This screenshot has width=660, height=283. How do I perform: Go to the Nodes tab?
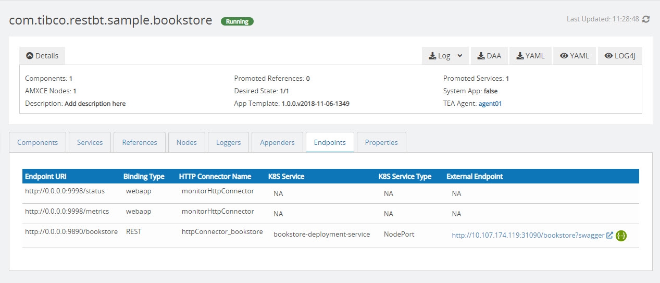click(x=186, y=142)
